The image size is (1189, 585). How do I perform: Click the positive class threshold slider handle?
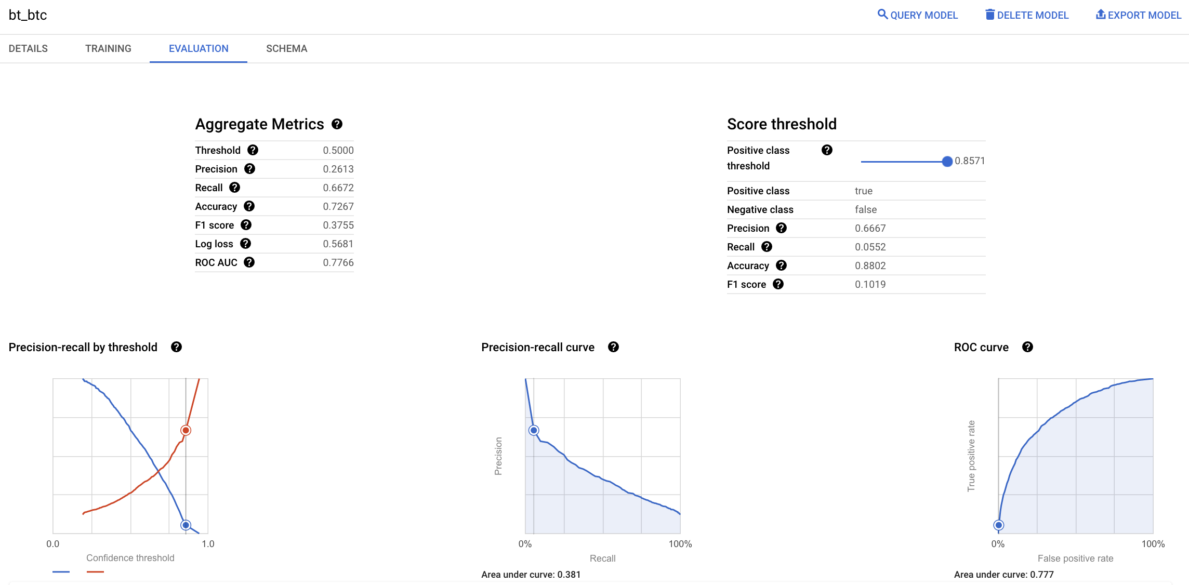coord(947,162)
